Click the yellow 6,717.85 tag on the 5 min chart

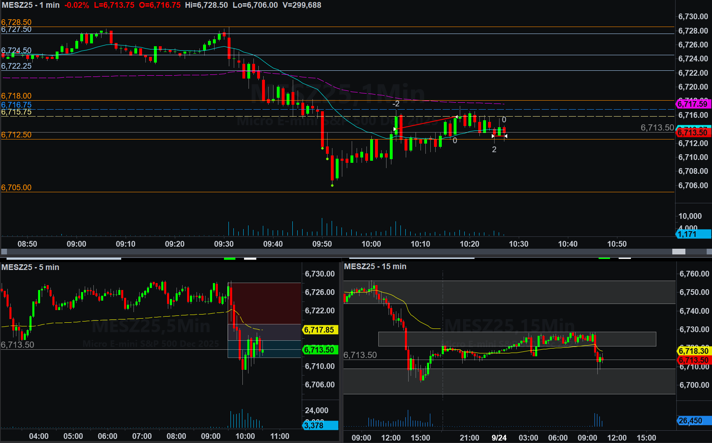click(319, 330)
